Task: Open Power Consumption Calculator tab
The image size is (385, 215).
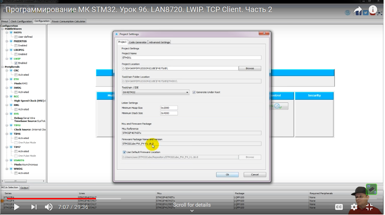Action: 69,21
